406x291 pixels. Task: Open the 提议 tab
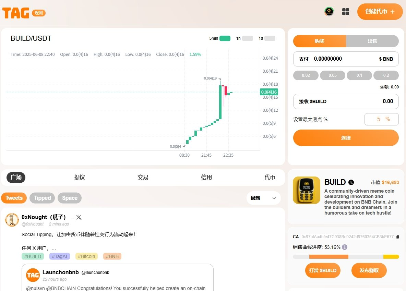click(x=80, y=177)
